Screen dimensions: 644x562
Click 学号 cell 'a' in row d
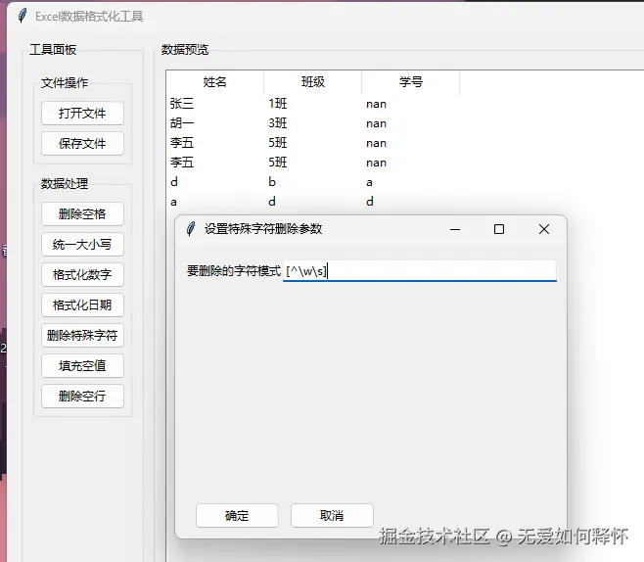(x=369, y=182)
